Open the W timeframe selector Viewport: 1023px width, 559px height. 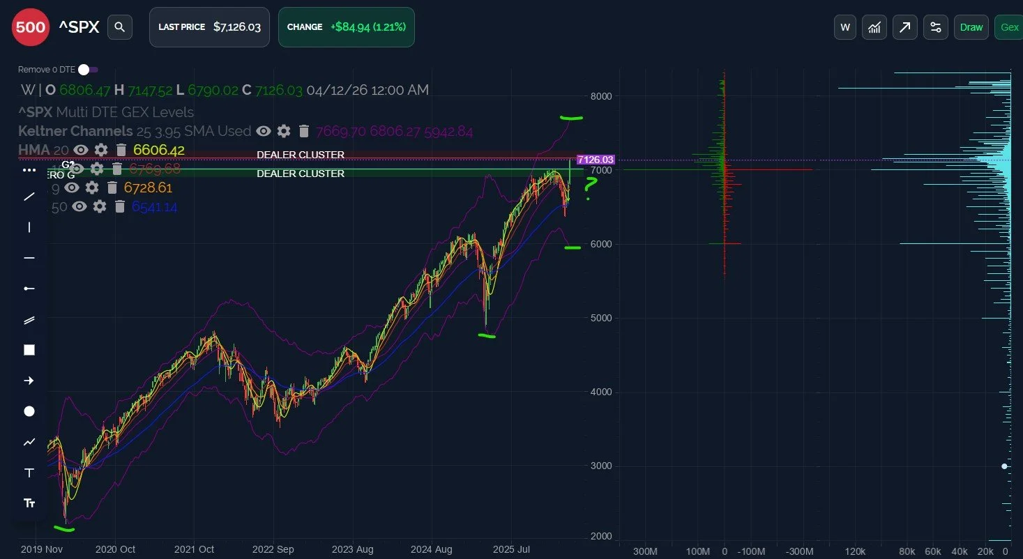click(x=844, y=27)
